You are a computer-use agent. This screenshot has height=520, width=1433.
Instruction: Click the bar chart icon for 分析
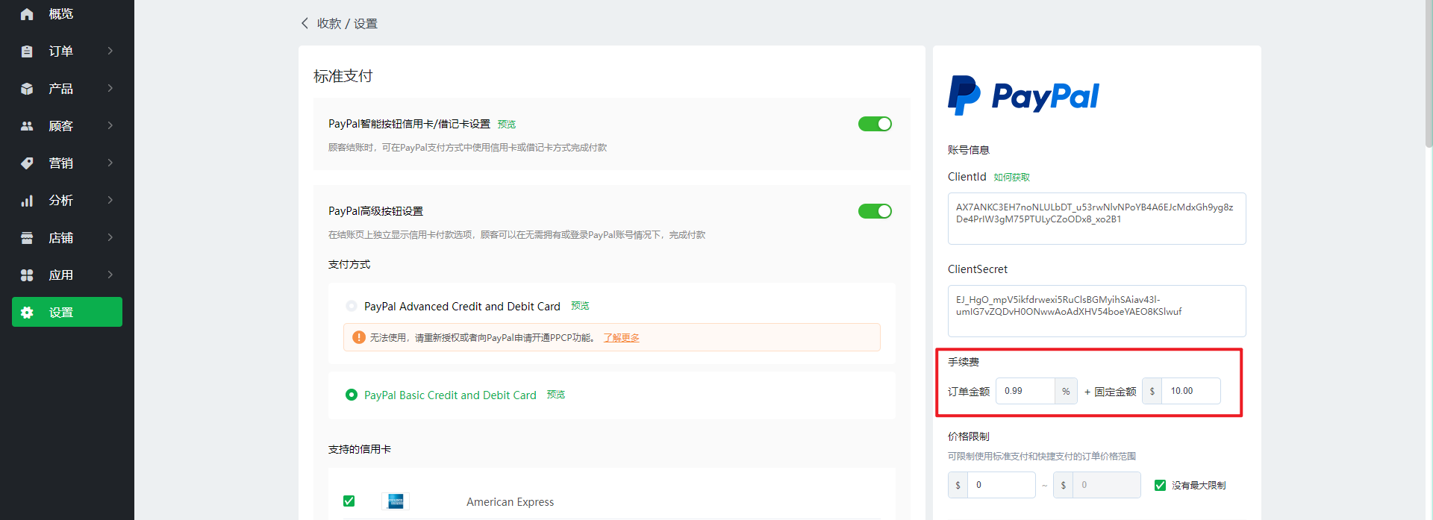pos(27,201)
